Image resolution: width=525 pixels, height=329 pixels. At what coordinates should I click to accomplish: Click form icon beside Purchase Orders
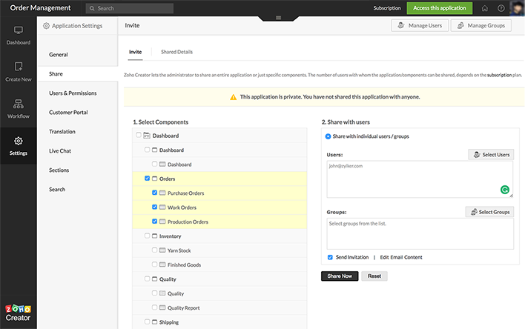[162, 193]
